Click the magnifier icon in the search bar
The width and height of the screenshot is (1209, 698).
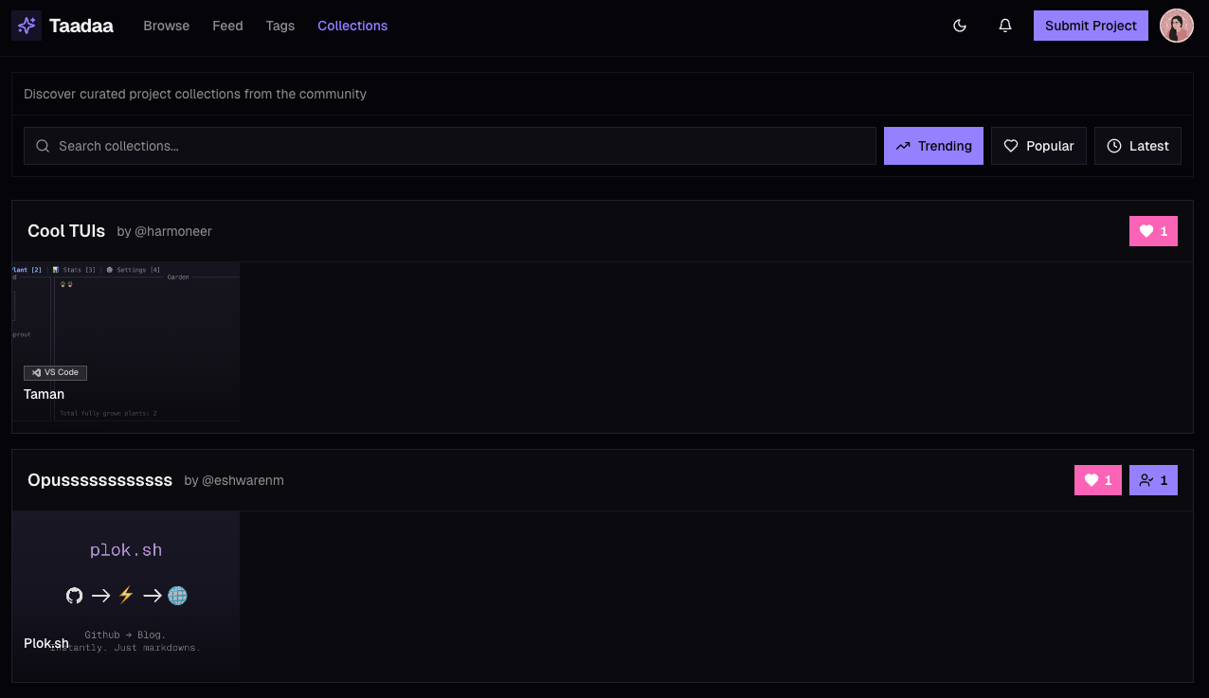(43, 146)
